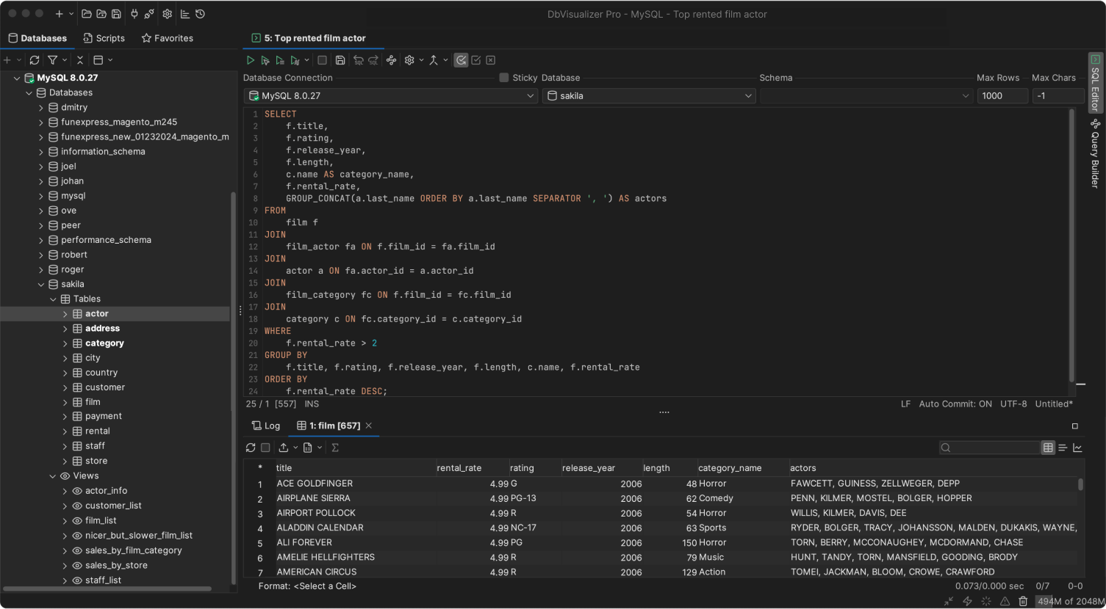This screenshot has width=1106, height=609.
Task: Open file folder icon in main toolbar
Action: pos(87,14)
